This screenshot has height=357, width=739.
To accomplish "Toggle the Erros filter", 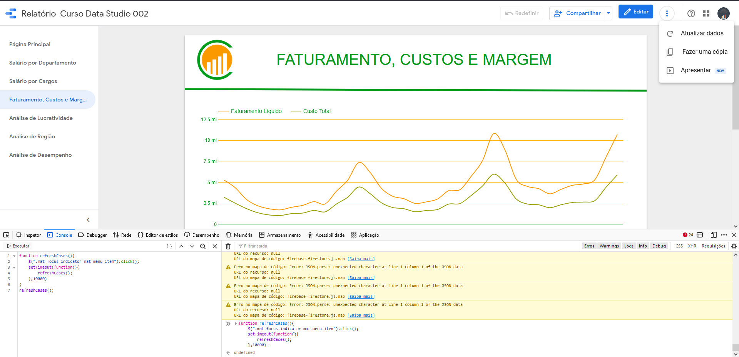I will 589,246.
